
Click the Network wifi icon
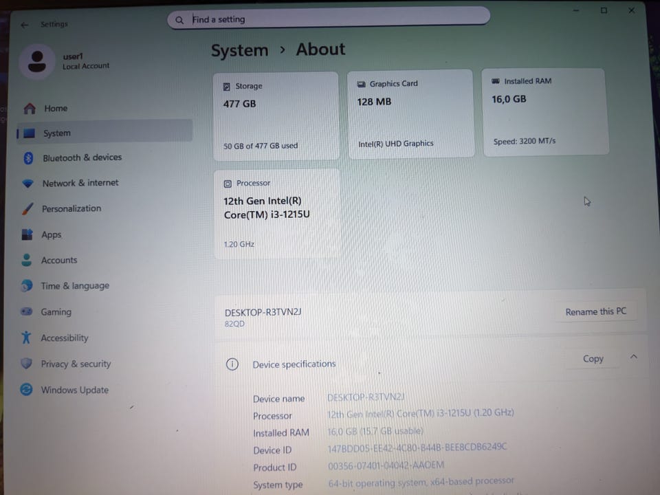[x=27, y=184]
